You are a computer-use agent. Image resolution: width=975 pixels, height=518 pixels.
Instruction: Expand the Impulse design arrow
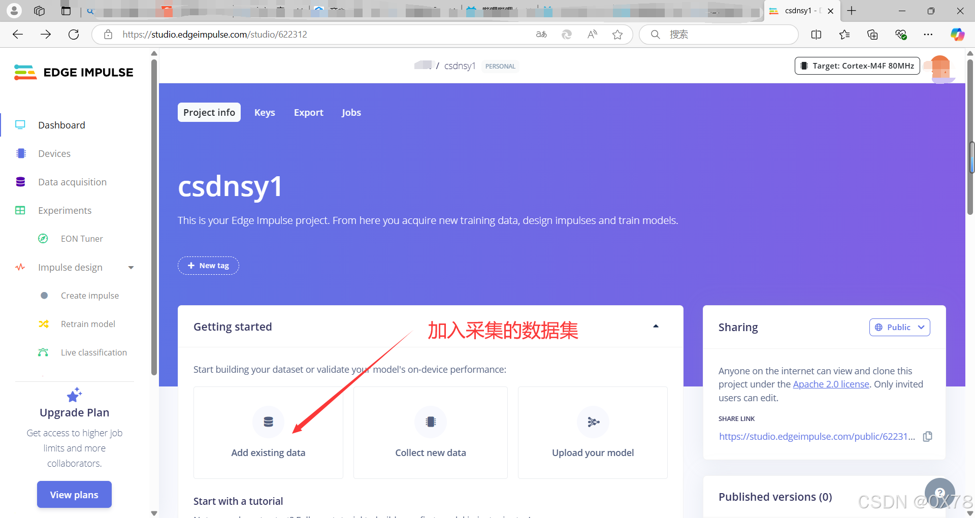click(x=131, y=268)
